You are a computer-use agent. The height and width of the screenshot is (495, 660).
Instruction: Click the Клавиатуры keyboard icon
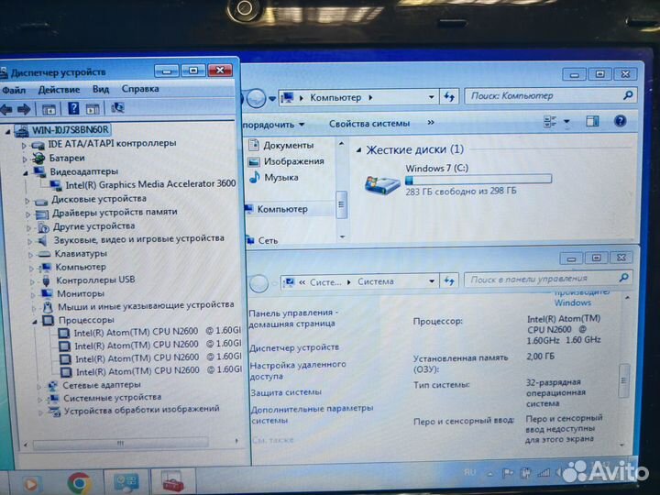44,254
